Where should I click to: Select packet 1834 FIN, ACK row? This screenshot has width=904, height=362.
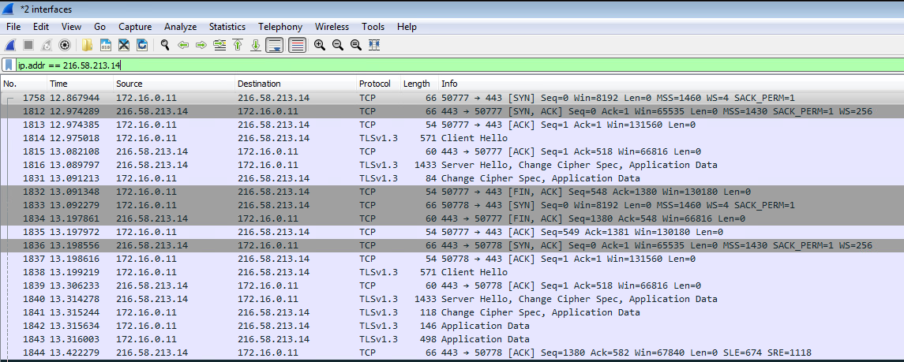[452, 218]
